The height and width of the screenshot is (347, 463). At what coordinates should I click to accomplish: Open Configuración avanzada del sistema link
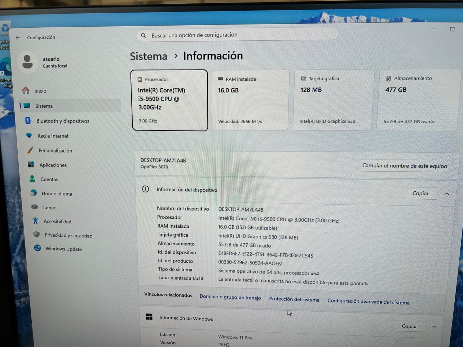tap(369, 302)
